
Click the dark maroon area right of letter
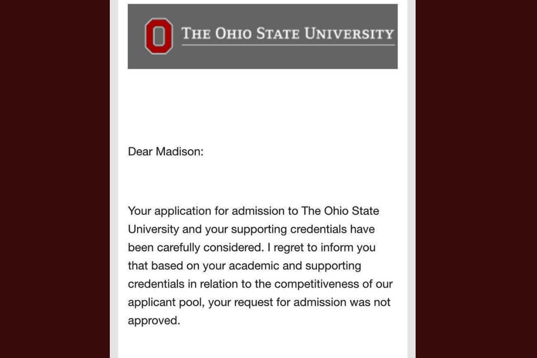476,179
